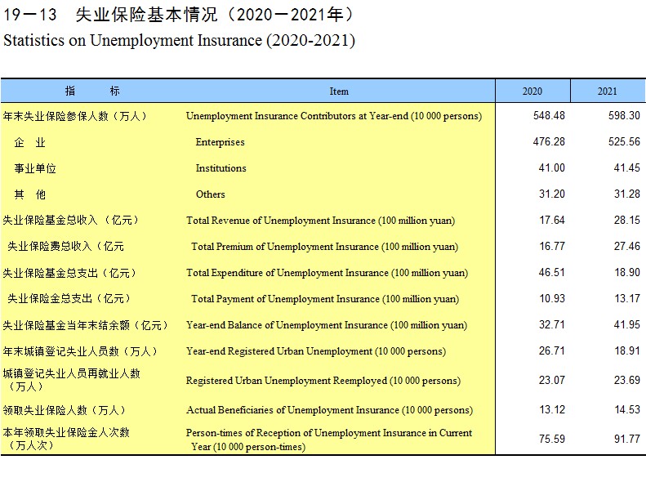Click Person-times of Reception of Unemployment Insurance label
The width and height of the screenshot is (646, 482).
click(329, 440)
